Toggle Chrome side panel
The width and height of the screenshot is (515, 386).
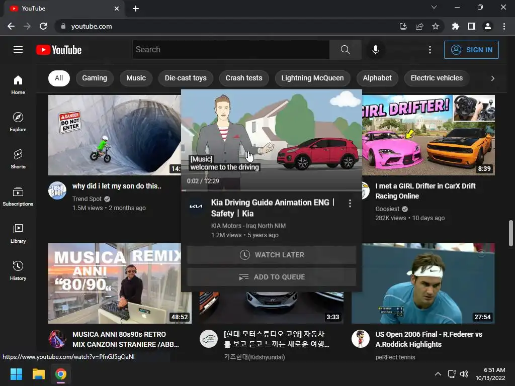(472, 26)
